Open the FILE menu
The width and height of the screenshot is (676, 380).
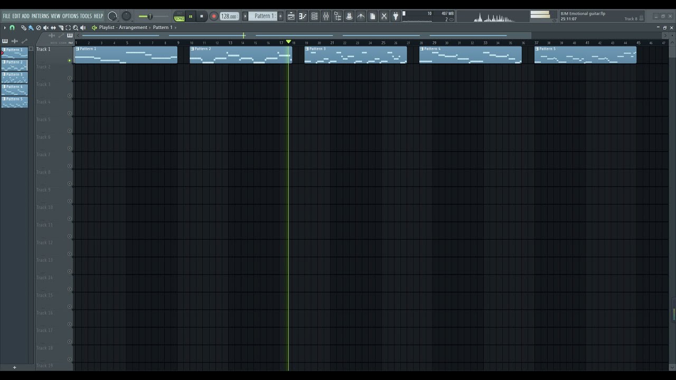pos(6,16)
